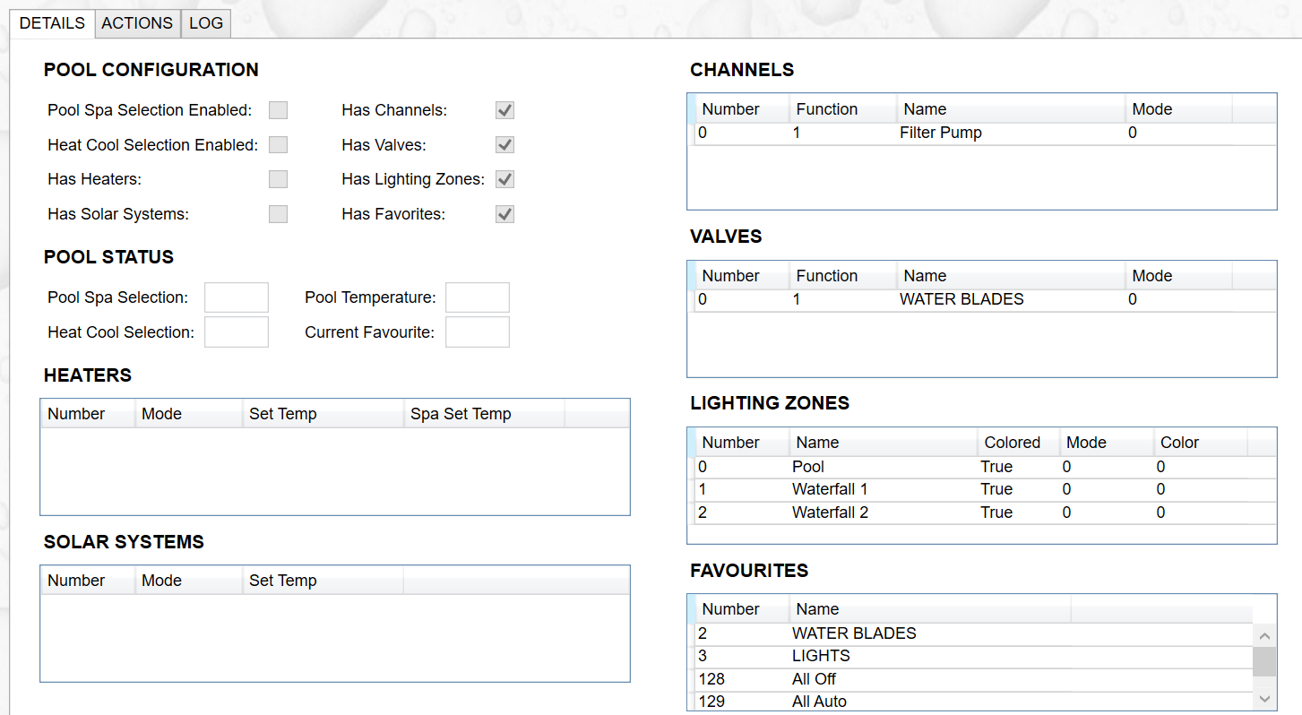Toggle the Has Lighting Zones checkbox
The height and width of the screenshot is (715, 1302).
pyautogui.click(x=504, y=179)
